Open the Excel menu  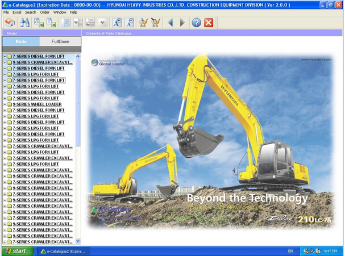click(x=17, y=12)
